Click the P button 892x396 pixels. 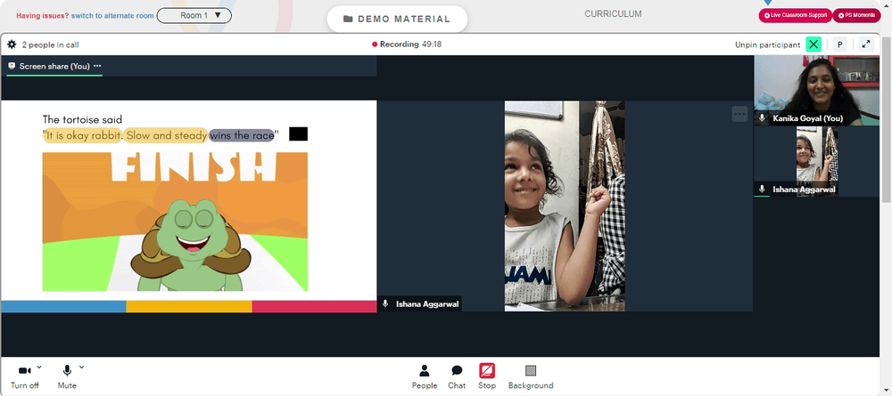(x=839, y=44)
